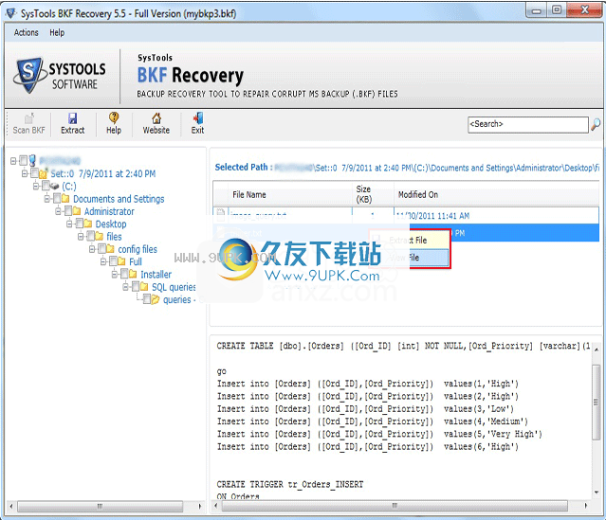The image size is (606, 520).
Task: Check the Desktop folder checkbox
Action: click(80, 224)
